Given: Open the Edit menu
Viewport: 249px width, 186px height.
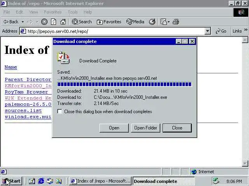Looking at the screenshot, I should 19,12.
